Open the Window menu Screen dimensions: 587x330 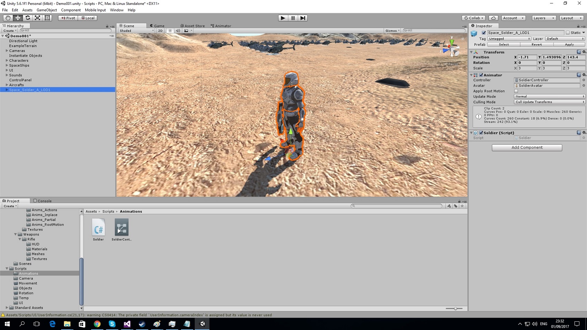[x=117, y=10]
